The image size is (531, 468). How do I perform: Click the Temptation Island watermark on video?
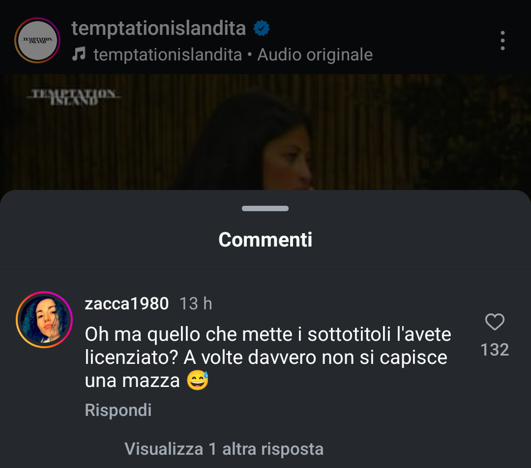tap(73, 97)
